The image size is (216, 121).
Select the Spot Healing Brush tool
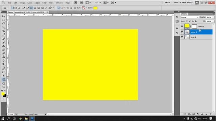[x=4, y=39]
